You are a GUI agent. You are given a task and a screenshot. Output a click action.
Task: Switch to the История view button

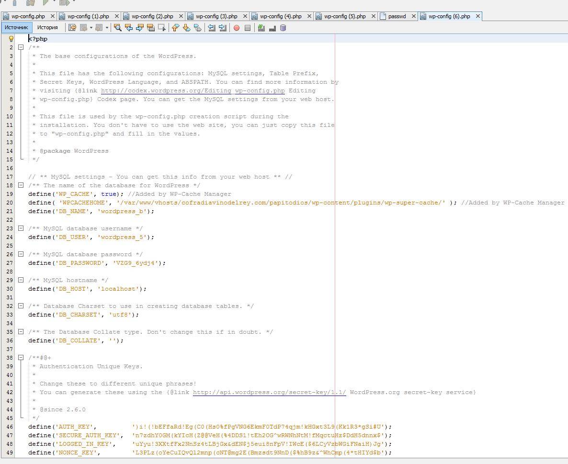coord(47,27)
